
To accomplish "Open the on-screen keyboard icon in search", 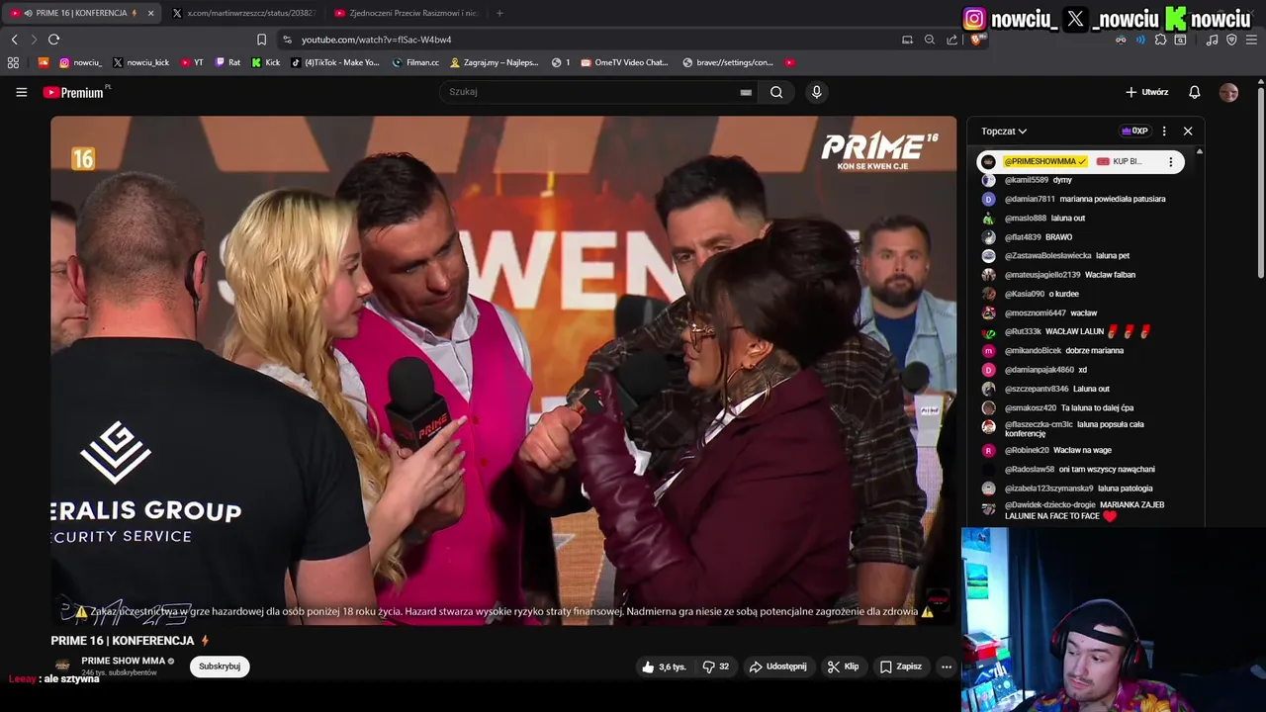I will (x=746, y=92).
